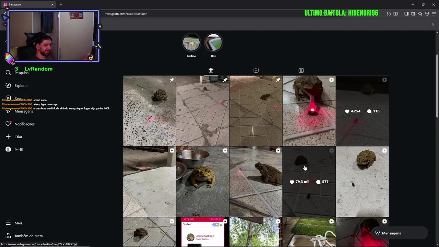Open the white chair on grass post
This screenshot has width=439, height=247.
click(309, 232)
